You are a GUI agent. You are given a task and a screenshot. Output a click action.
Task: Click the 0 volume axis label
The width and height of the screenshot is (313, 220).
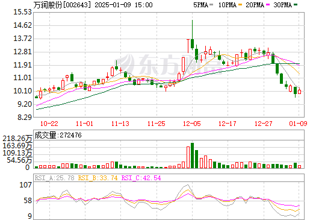pos(28,168)
